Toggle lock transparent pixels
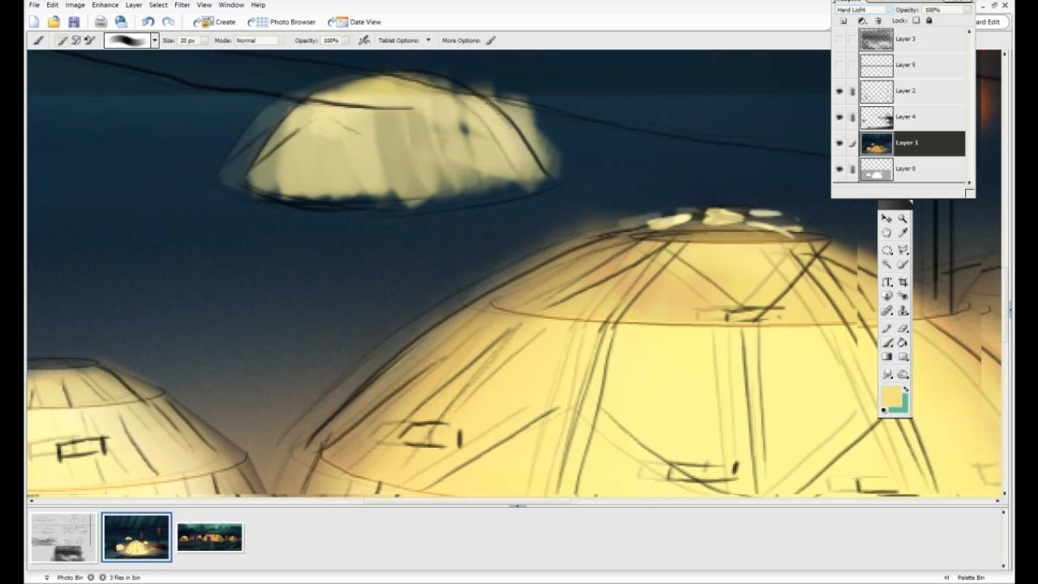The image size is (1038, 584). click(x=916, y=20)
